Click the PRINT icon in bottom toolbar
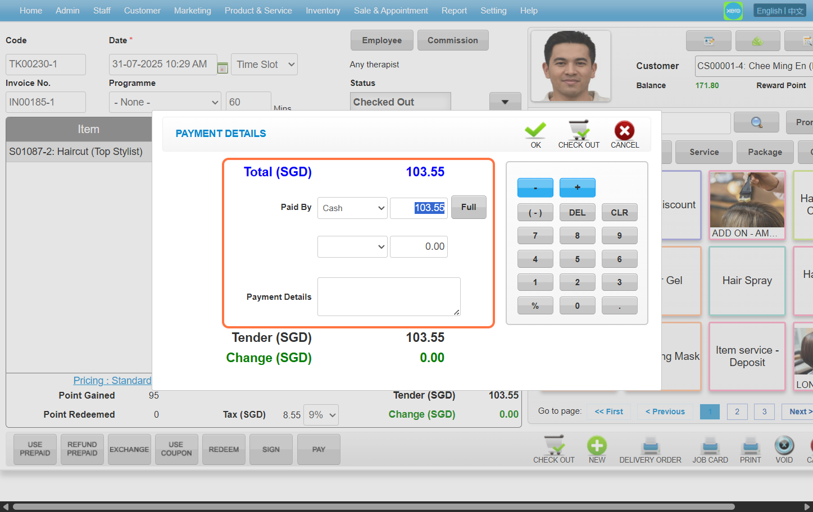Image resolution: width=813 pixels, height=512 pixels. pos(750,446)
